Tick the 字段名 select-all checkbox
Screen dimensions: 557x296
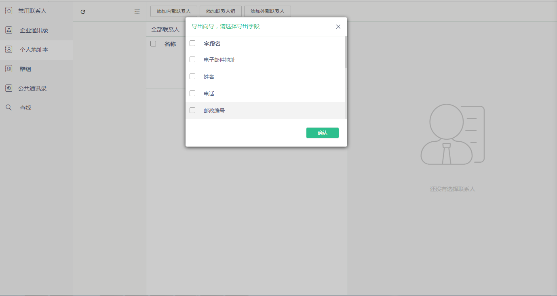(x=192, y=43)
